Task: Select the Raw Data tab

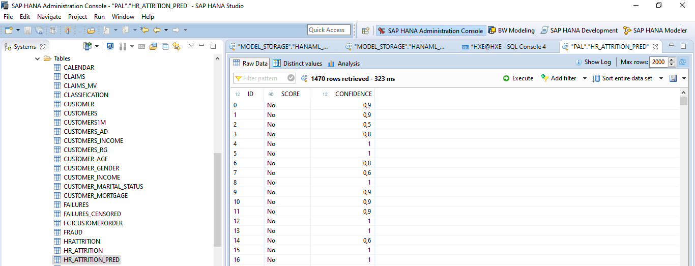Action: coord(250,64)
